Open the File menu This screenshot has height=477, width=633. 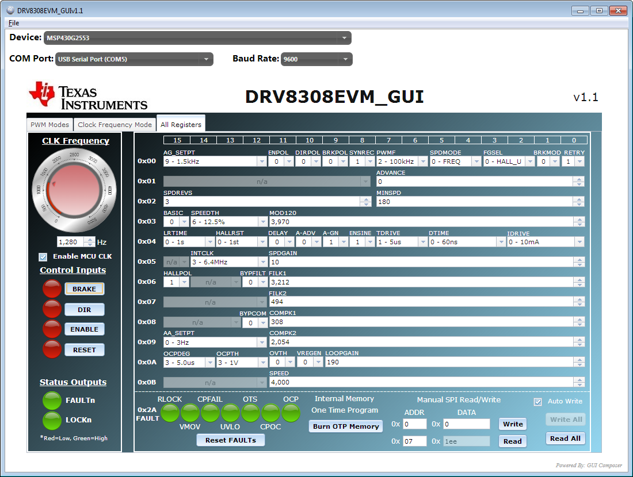point(14,23)
